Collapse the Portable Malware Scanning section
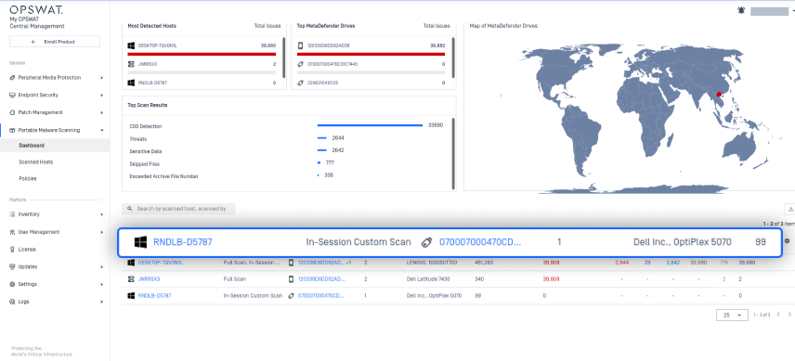 click(102, 130)
